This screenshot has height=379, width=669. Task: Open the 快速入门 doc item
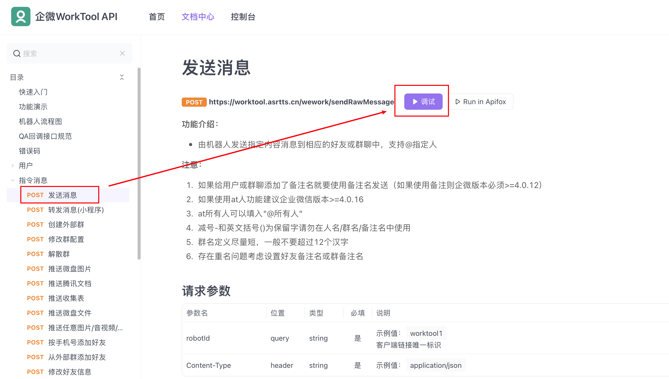coord(33,92)
